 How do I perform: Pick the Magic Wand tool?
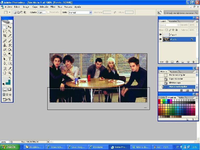[10, 31]
